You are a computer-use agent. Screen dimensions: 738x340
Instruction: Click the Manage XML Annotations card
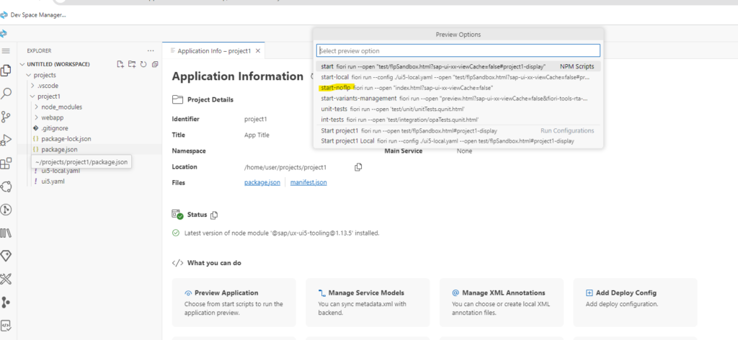coord(502,303)
